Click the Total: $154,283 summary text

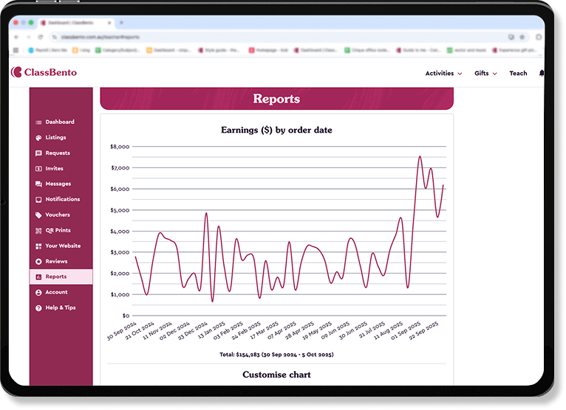click(276, 355)
